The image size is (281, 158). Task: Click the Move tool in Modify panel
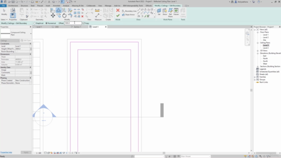click(x=53, y=16)
